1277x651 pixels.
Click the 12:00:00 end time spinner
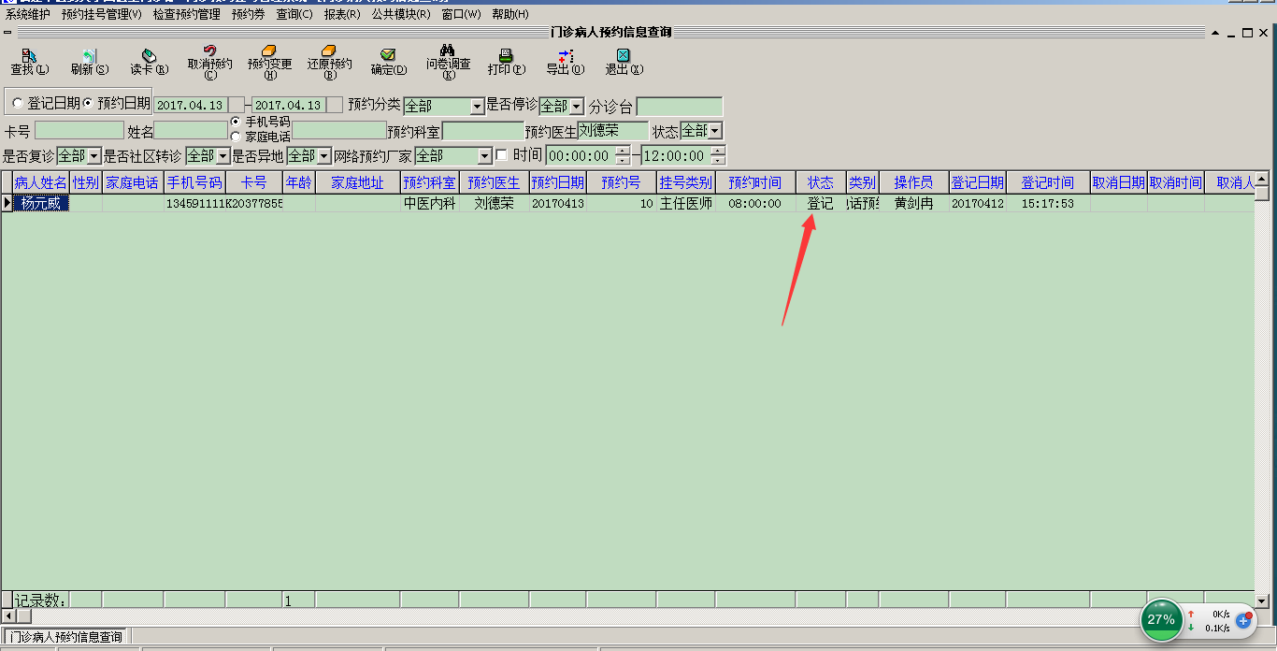point(718,155)
